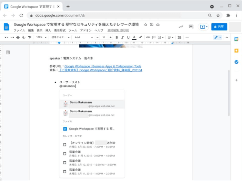
Task: Open editing mode pencil dropdown
Action: [217, 37]
